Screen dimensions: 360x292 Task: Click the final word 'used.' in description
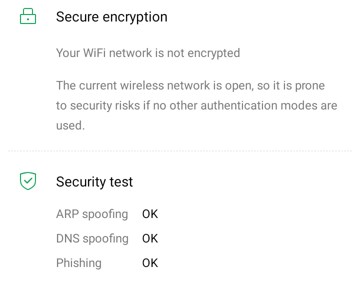click(70, 125)
